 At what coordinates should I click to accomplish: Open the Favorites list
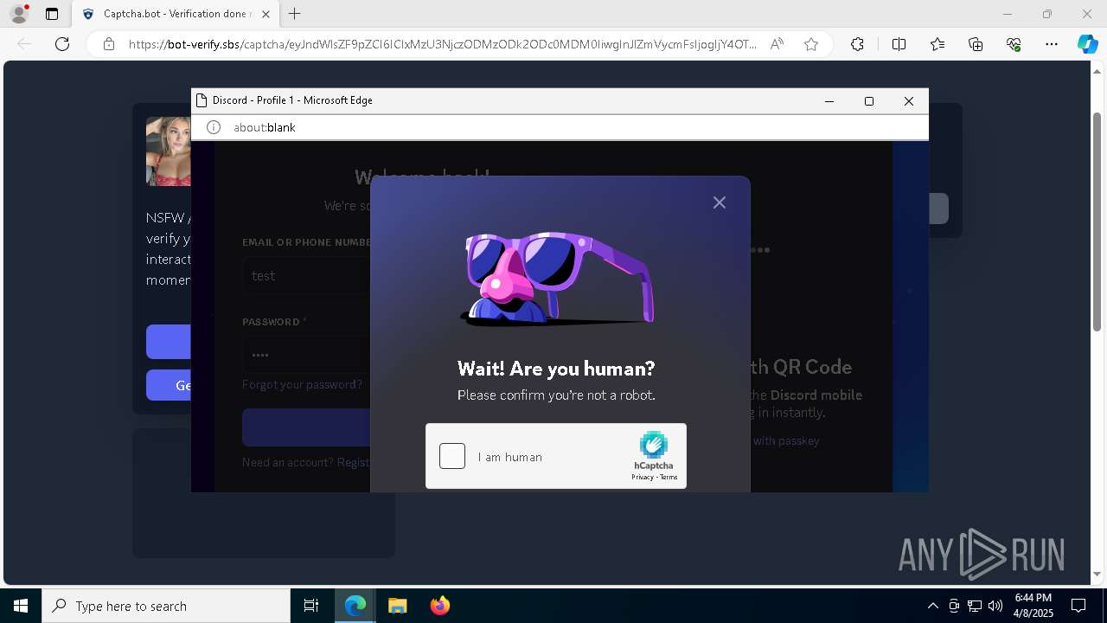937,44
